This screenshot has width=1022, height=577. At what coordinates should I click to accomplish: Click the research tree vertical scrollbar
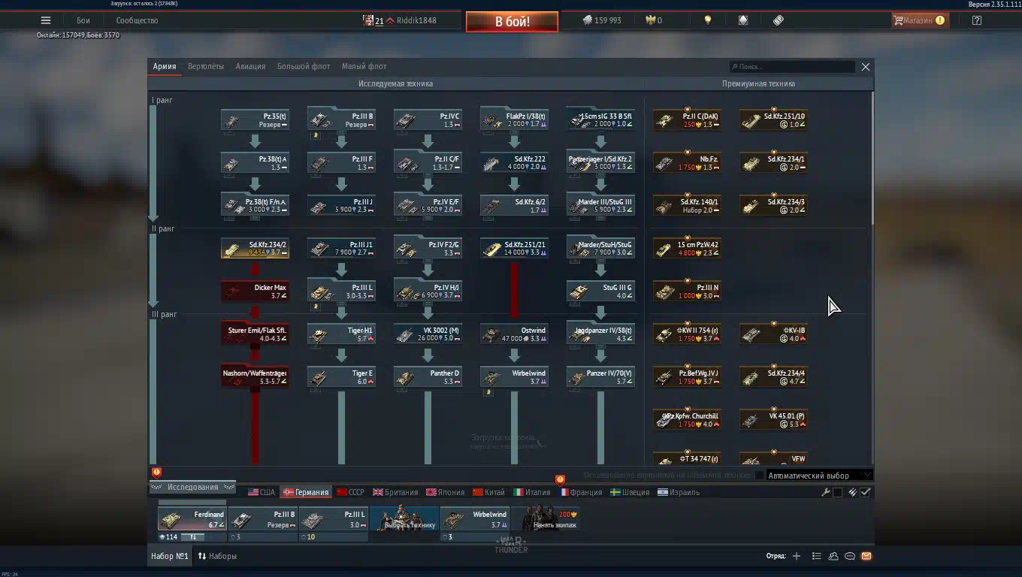(872, 159)
